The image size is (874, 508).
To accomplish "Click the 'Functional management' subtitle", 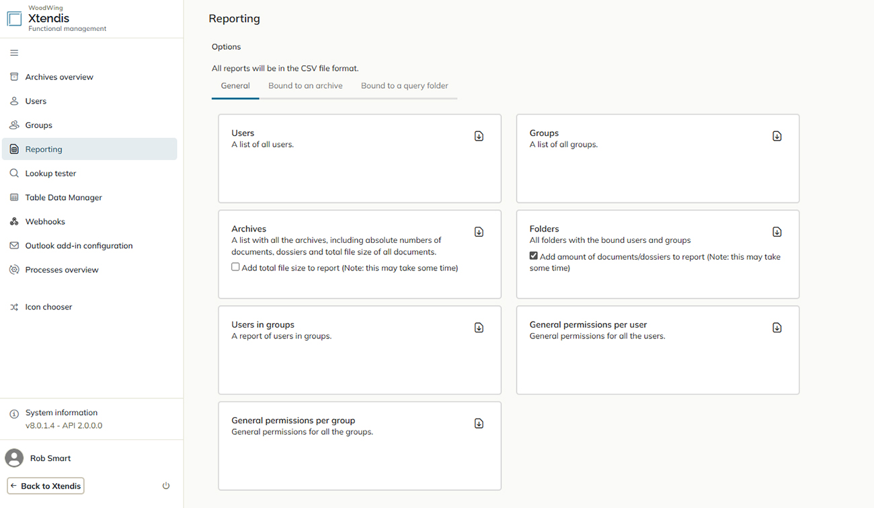I will click(67, 29).
